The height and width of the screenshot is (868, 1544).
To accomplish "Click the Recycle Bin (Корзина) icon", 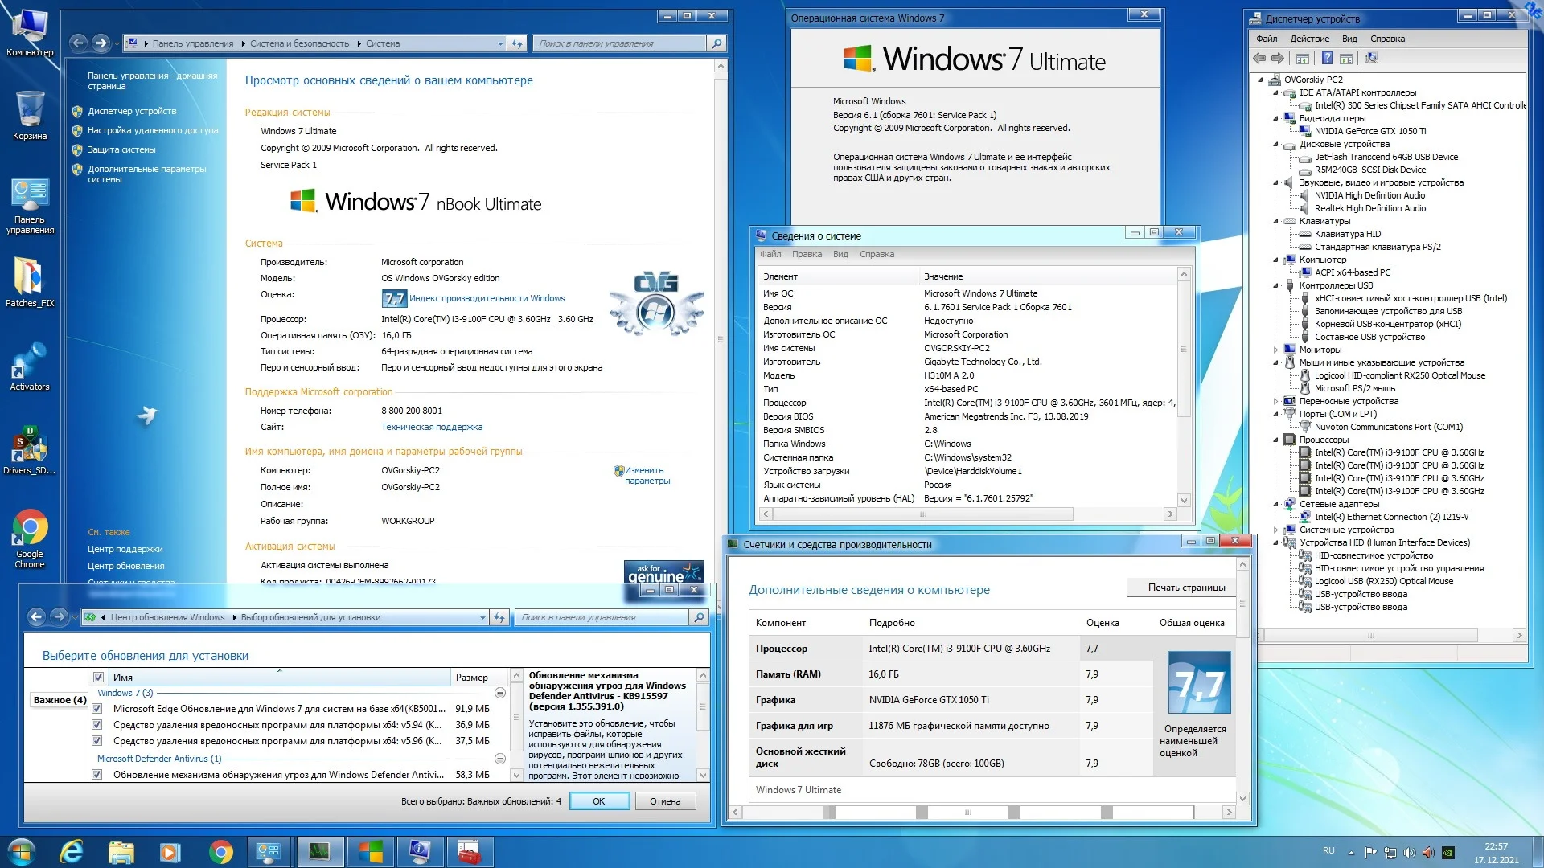I will tap(30, 110).
